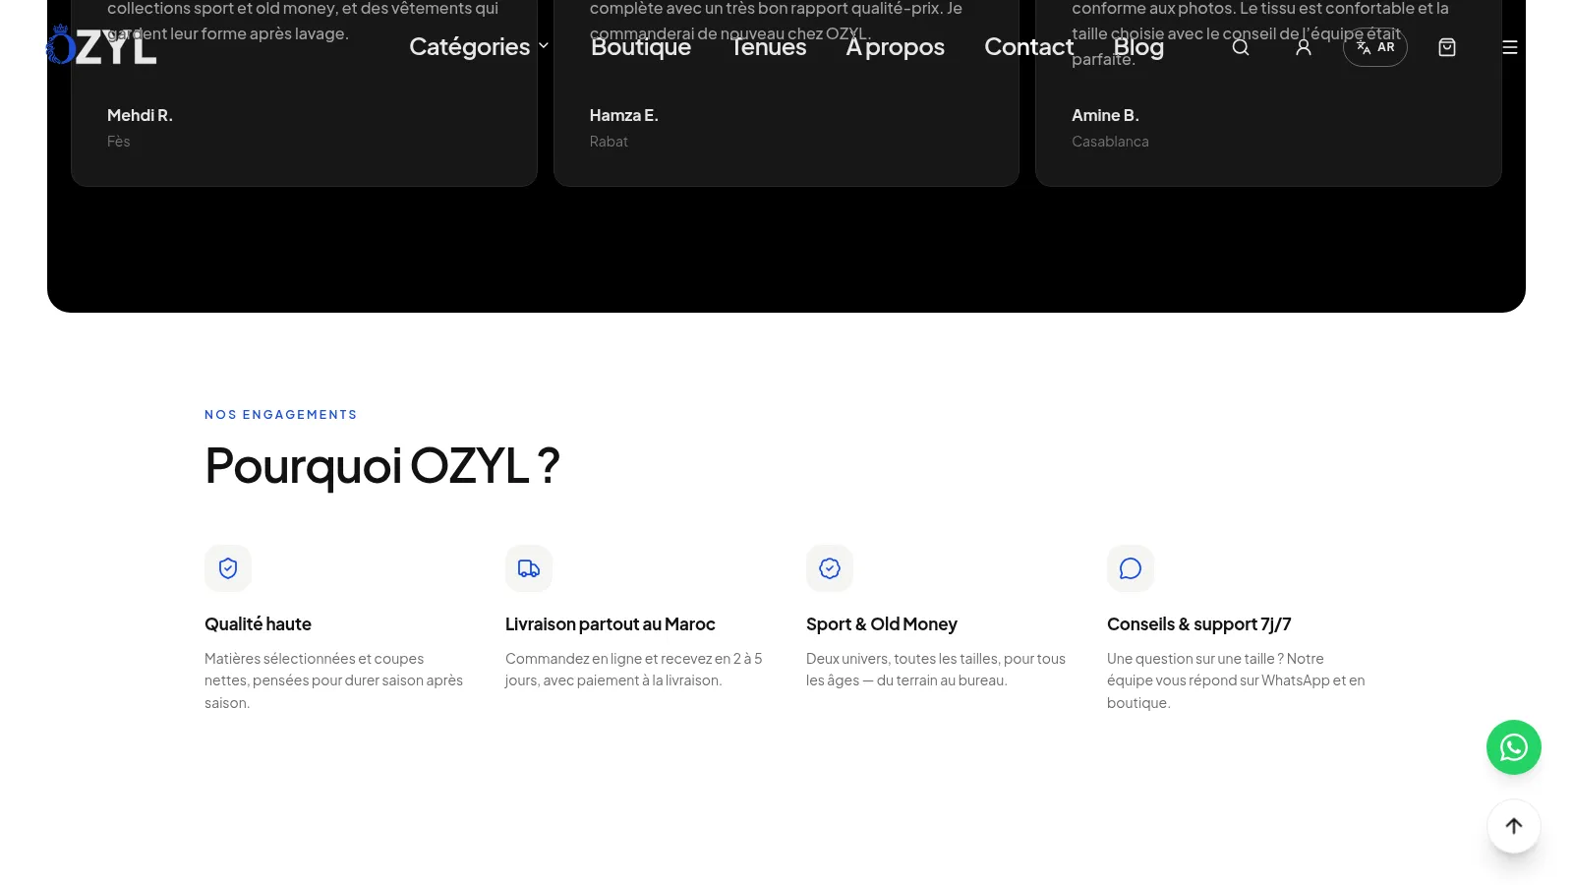Click the city label Rabat
The height and width of the screenshot is (885, 1573).
(609, 142)
